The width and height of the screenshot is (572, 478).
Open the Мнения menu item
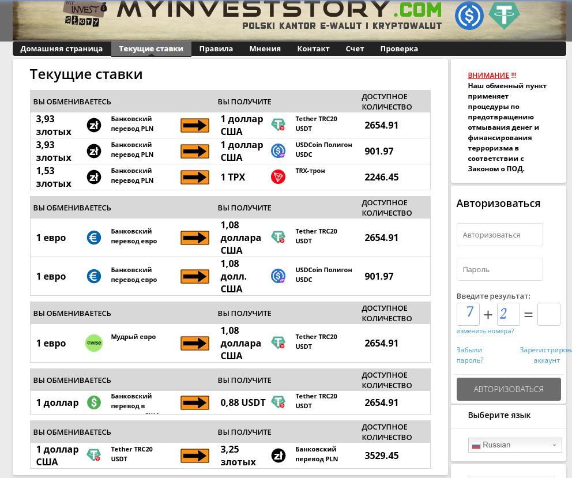[x=265, y=49]
